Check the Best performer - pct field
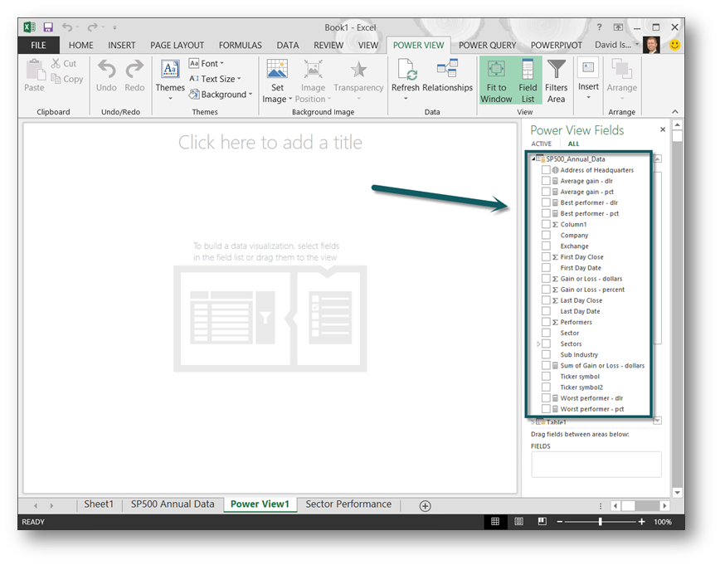The width and height of the screenshot is (720, 565). pos(546,213)
